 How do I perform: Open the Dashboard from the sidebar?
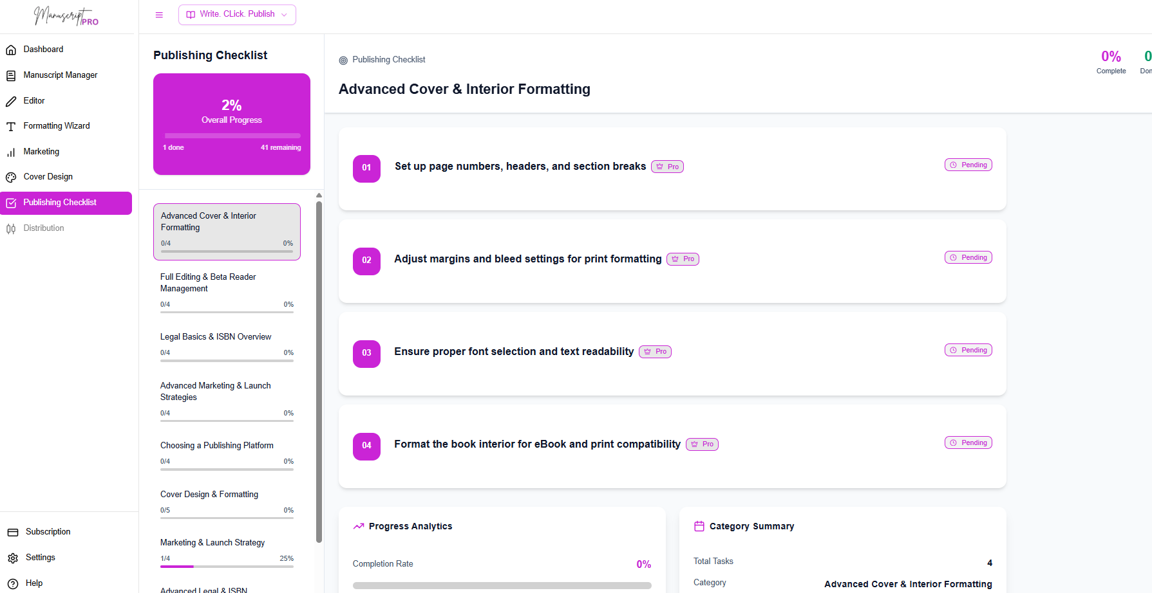click(x=43, y=49)
